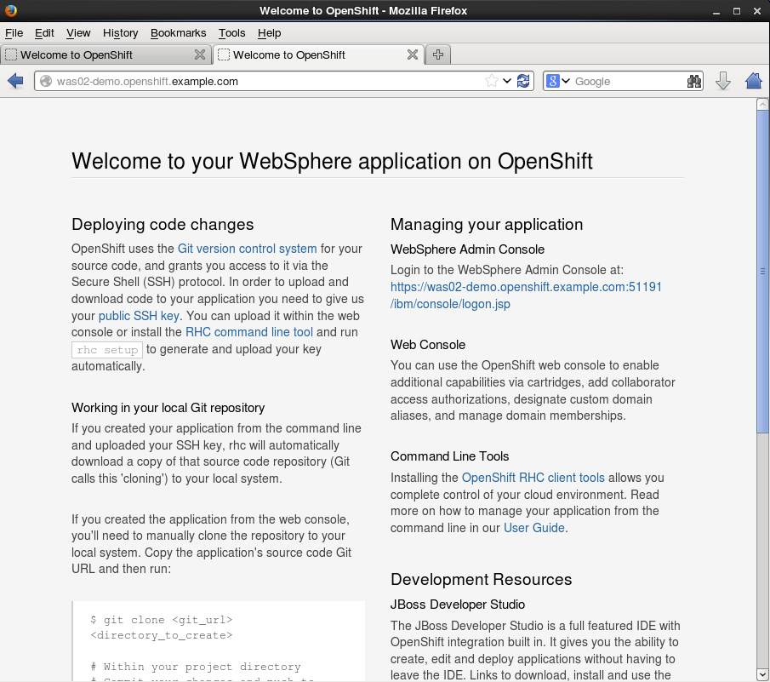This screenshot has height=682, width=770.
Task: Click the Development Resources heading
Action: tap(482, 579)
